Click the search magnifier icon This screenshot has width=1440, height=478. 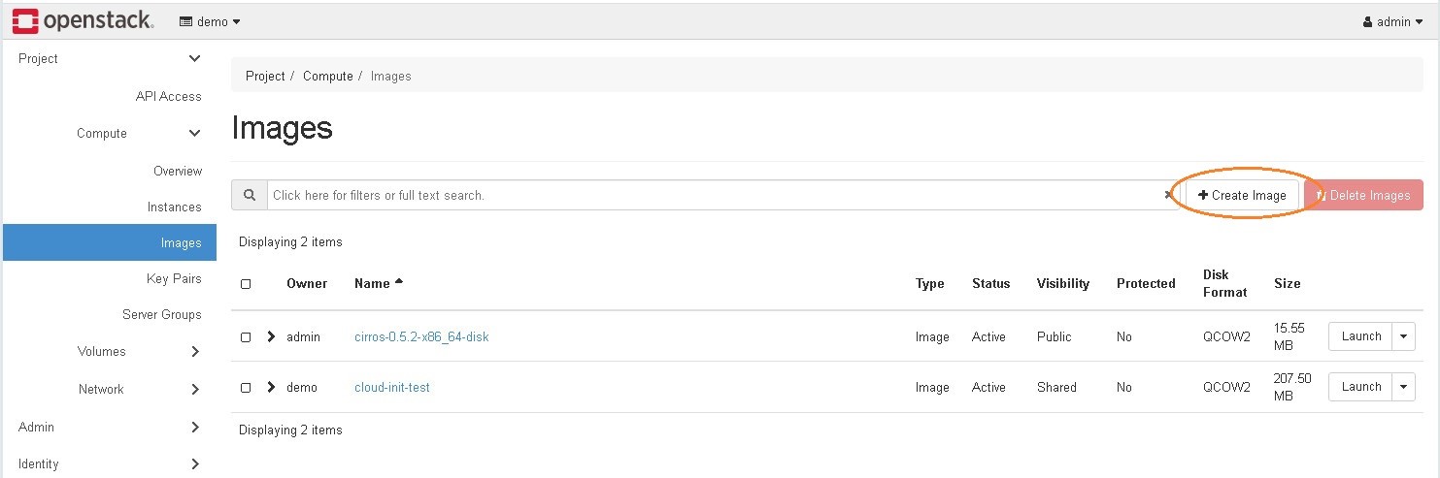(250, 195)
